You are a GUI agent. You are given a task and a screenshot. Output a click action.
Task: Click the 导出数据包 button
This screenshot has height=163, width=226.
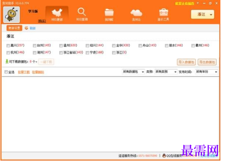(207, 62)
